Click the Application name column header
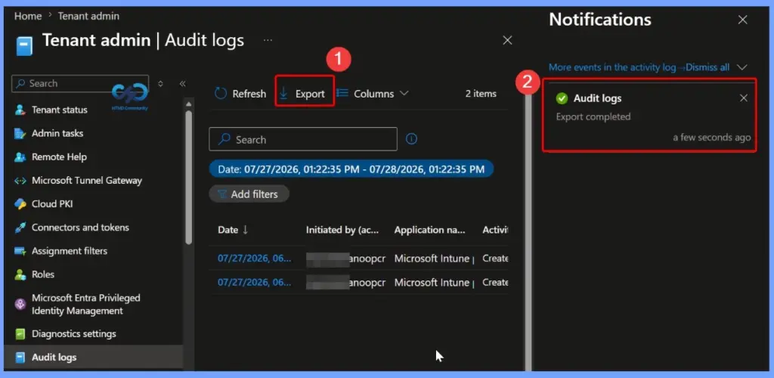774x378 pixels. pos(429,230)
